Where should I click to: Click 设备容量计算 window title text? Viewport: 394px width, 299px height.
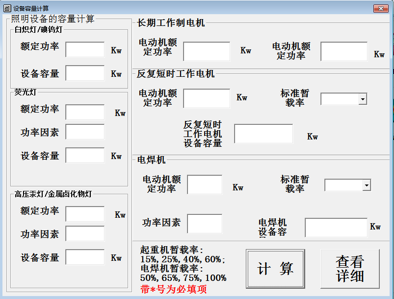(x=31, y=8)
